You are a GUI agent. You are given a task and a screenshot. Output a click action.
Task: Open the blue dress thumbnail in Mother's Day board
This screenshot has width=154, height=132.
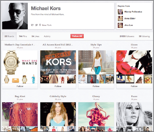33,79
